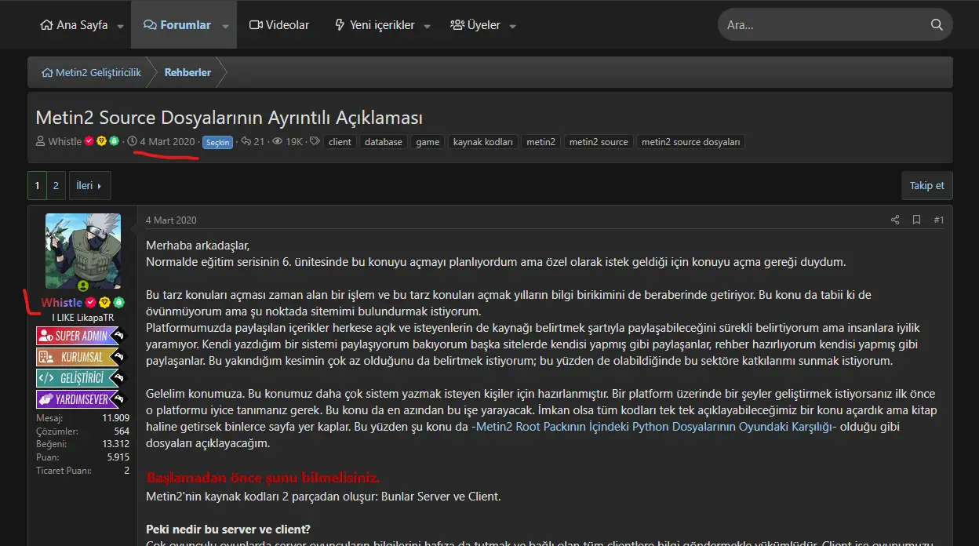
Task: Click the Beğeni count 13.312
Action: (x=116, y=444)
